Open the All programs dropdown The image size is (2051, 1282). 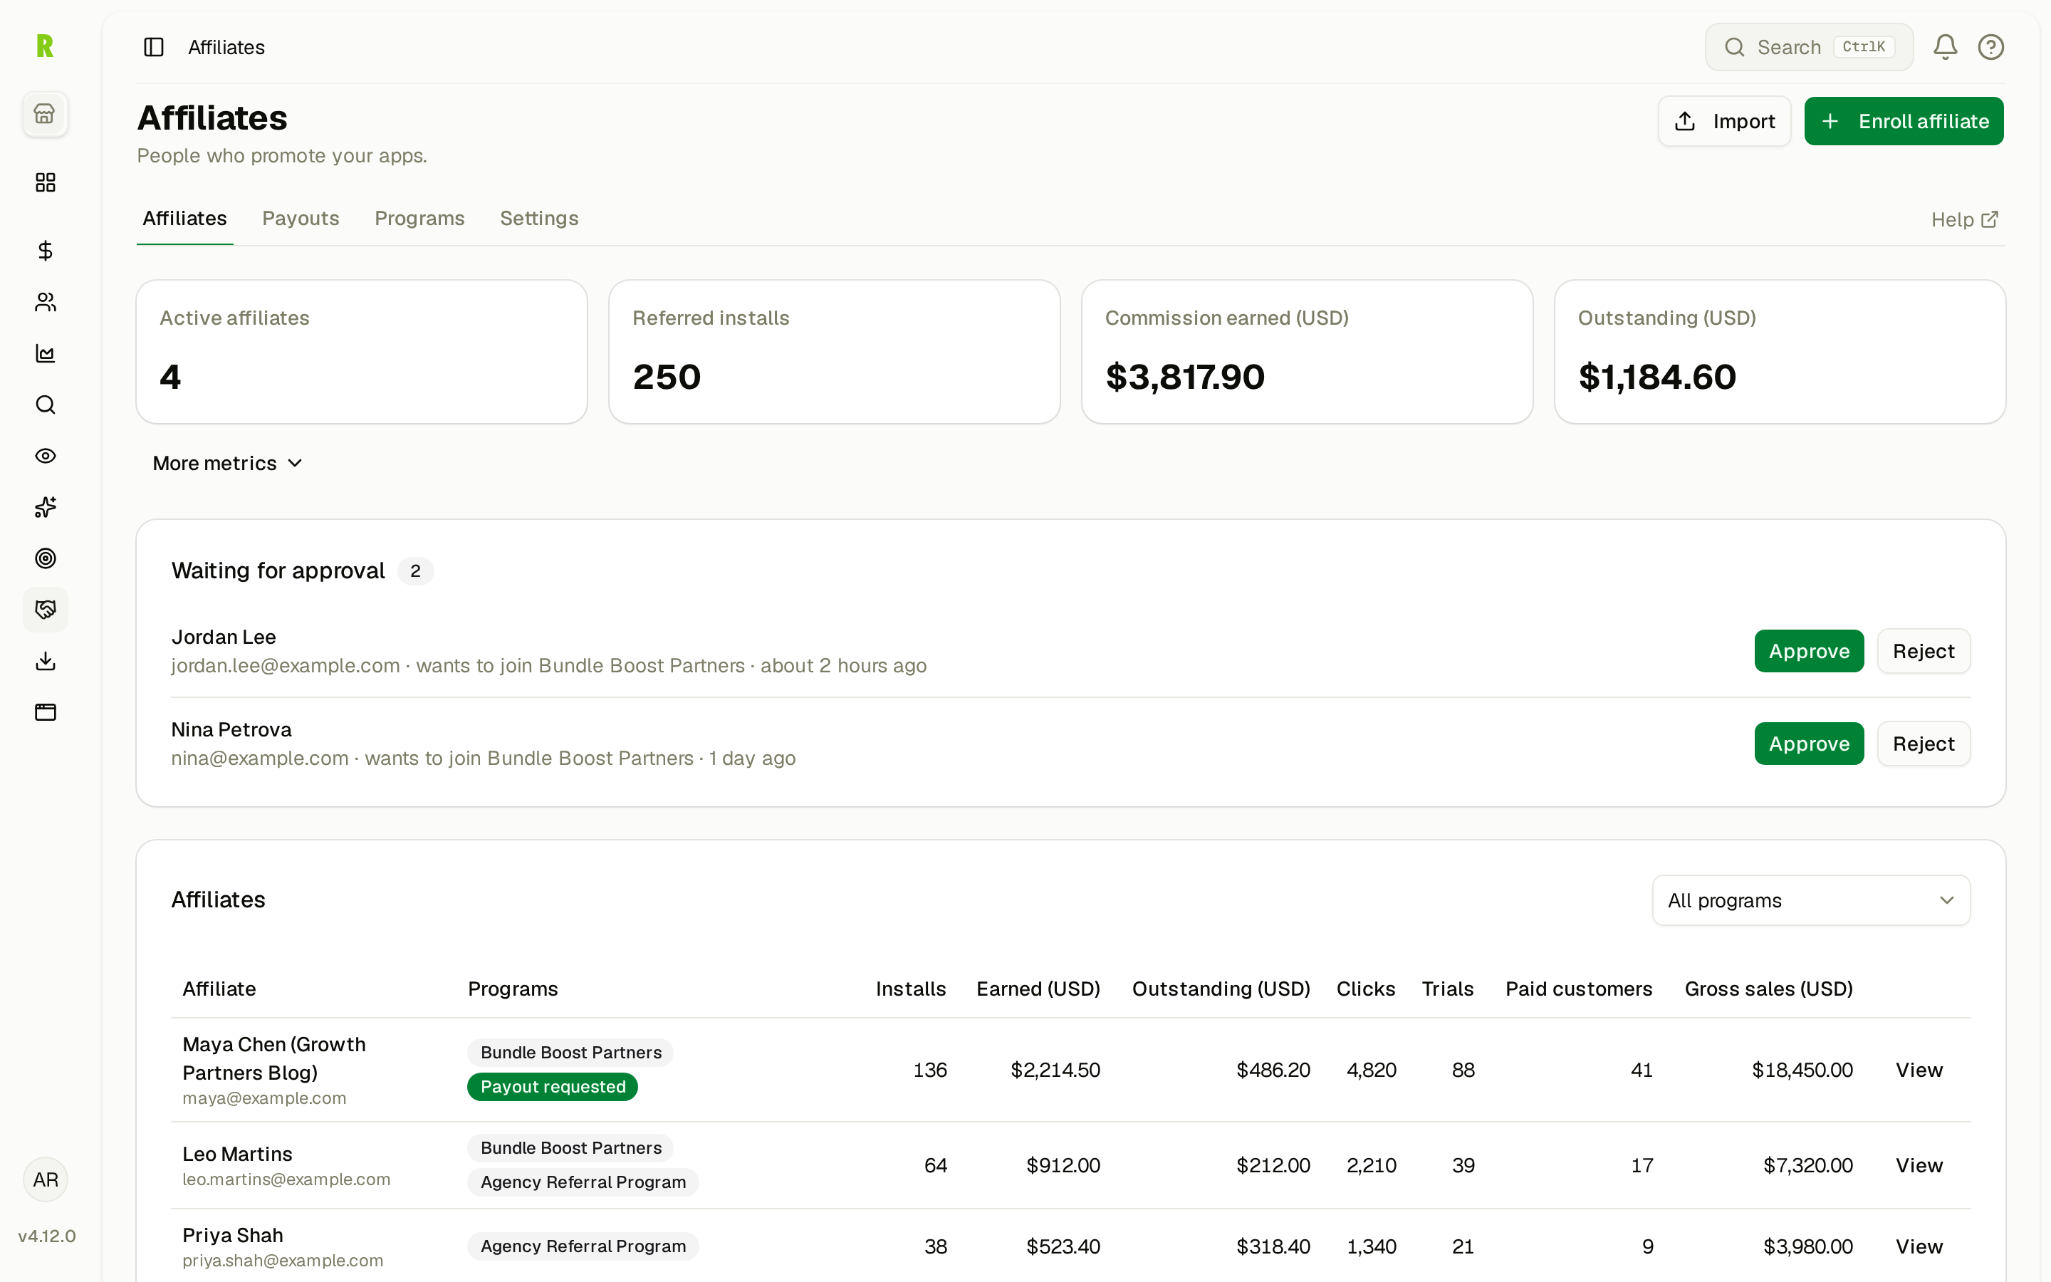pos(1810,900)
